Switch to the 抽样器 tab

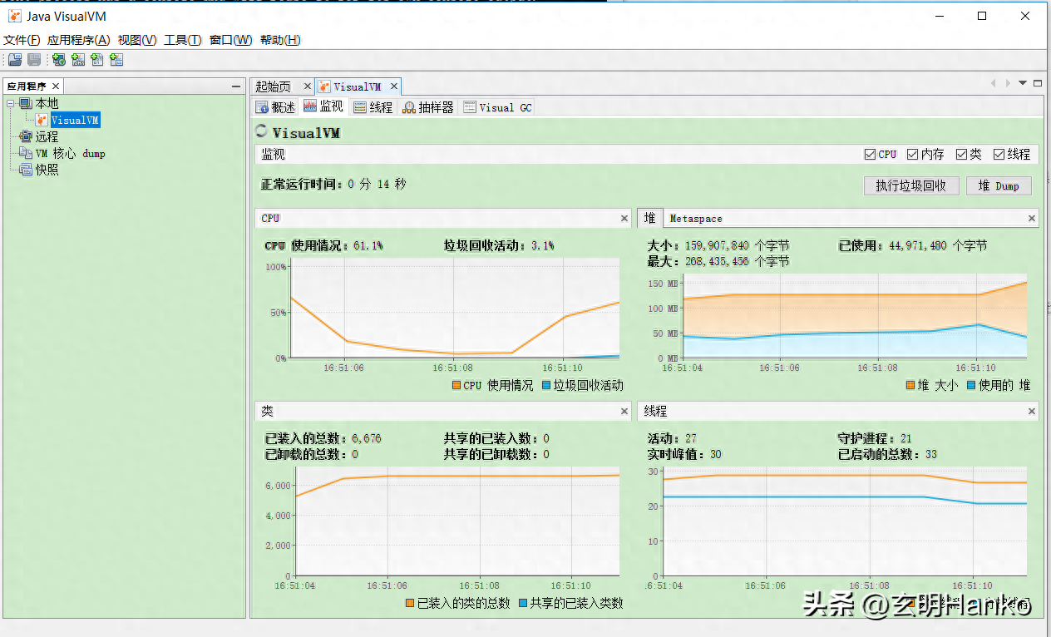pyautogui.click(x=427, y=107)
